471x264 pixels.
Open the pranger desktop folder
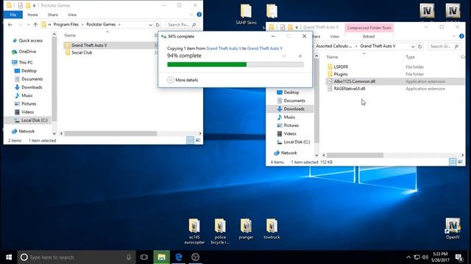point(246,229)
